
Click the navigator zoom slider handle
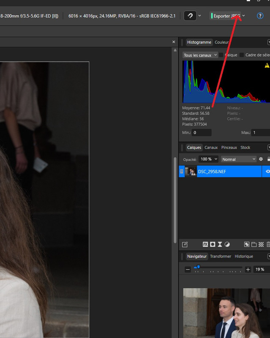tap(198, 267)
